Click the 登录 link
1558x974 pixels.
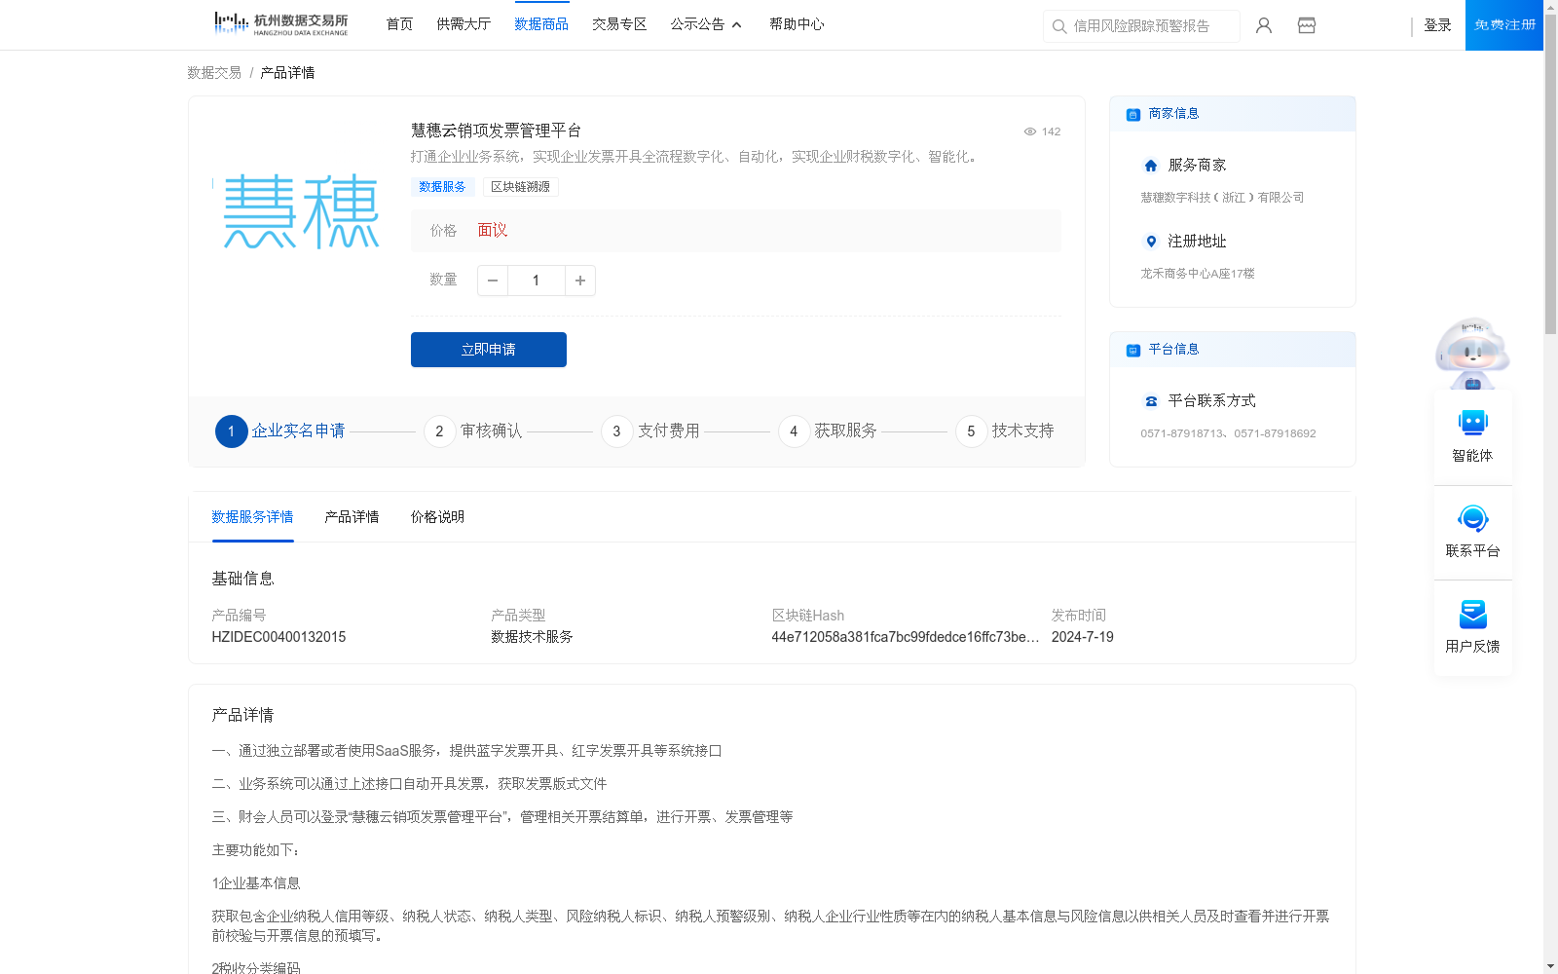pyautogui.click(x=1437, y=25)
